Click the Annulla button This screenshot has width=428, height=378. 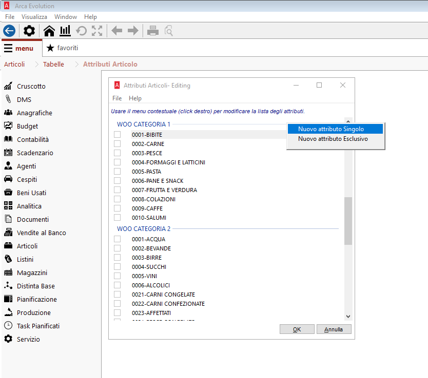[334, 329]
